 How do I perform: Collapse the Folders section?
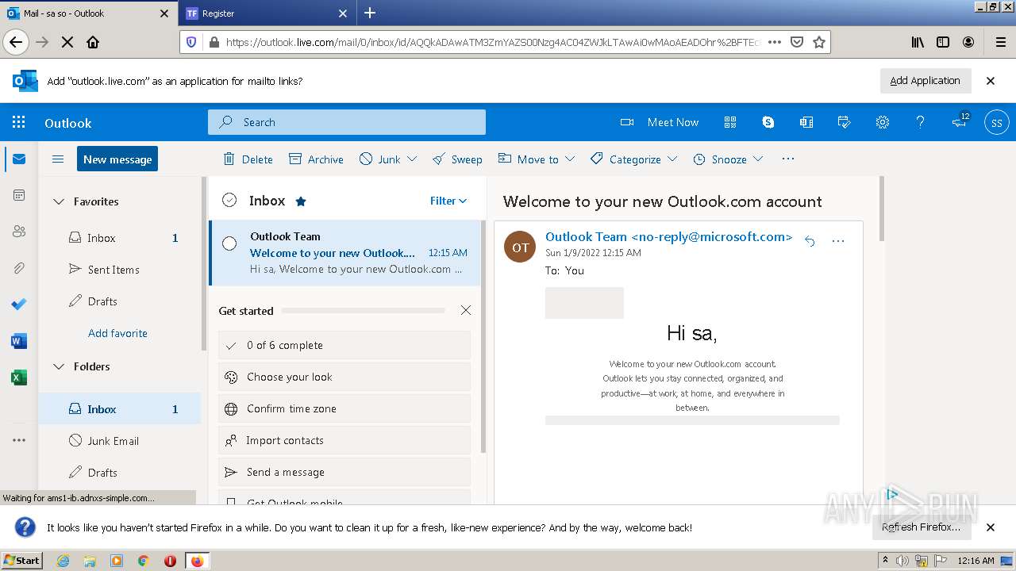pos(59,366)
